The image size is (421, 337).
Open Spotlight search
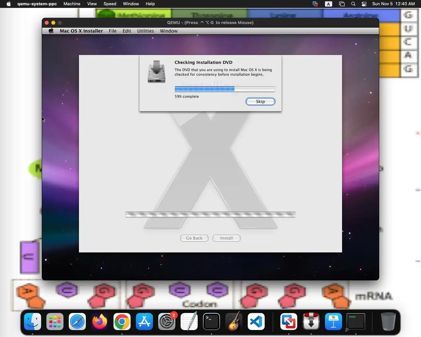353,4
